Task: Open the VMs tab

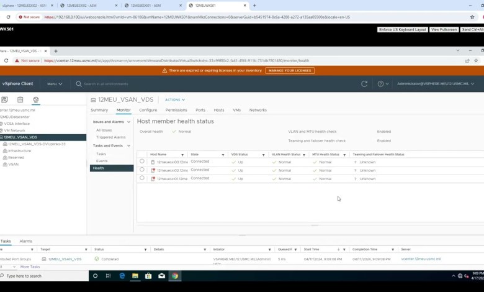Action: [x=237, y=110]
